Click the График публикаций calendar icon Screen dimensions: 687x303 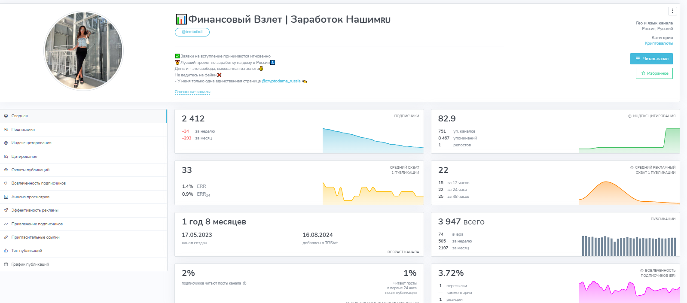pyautogui.click(x=6, y=264)
